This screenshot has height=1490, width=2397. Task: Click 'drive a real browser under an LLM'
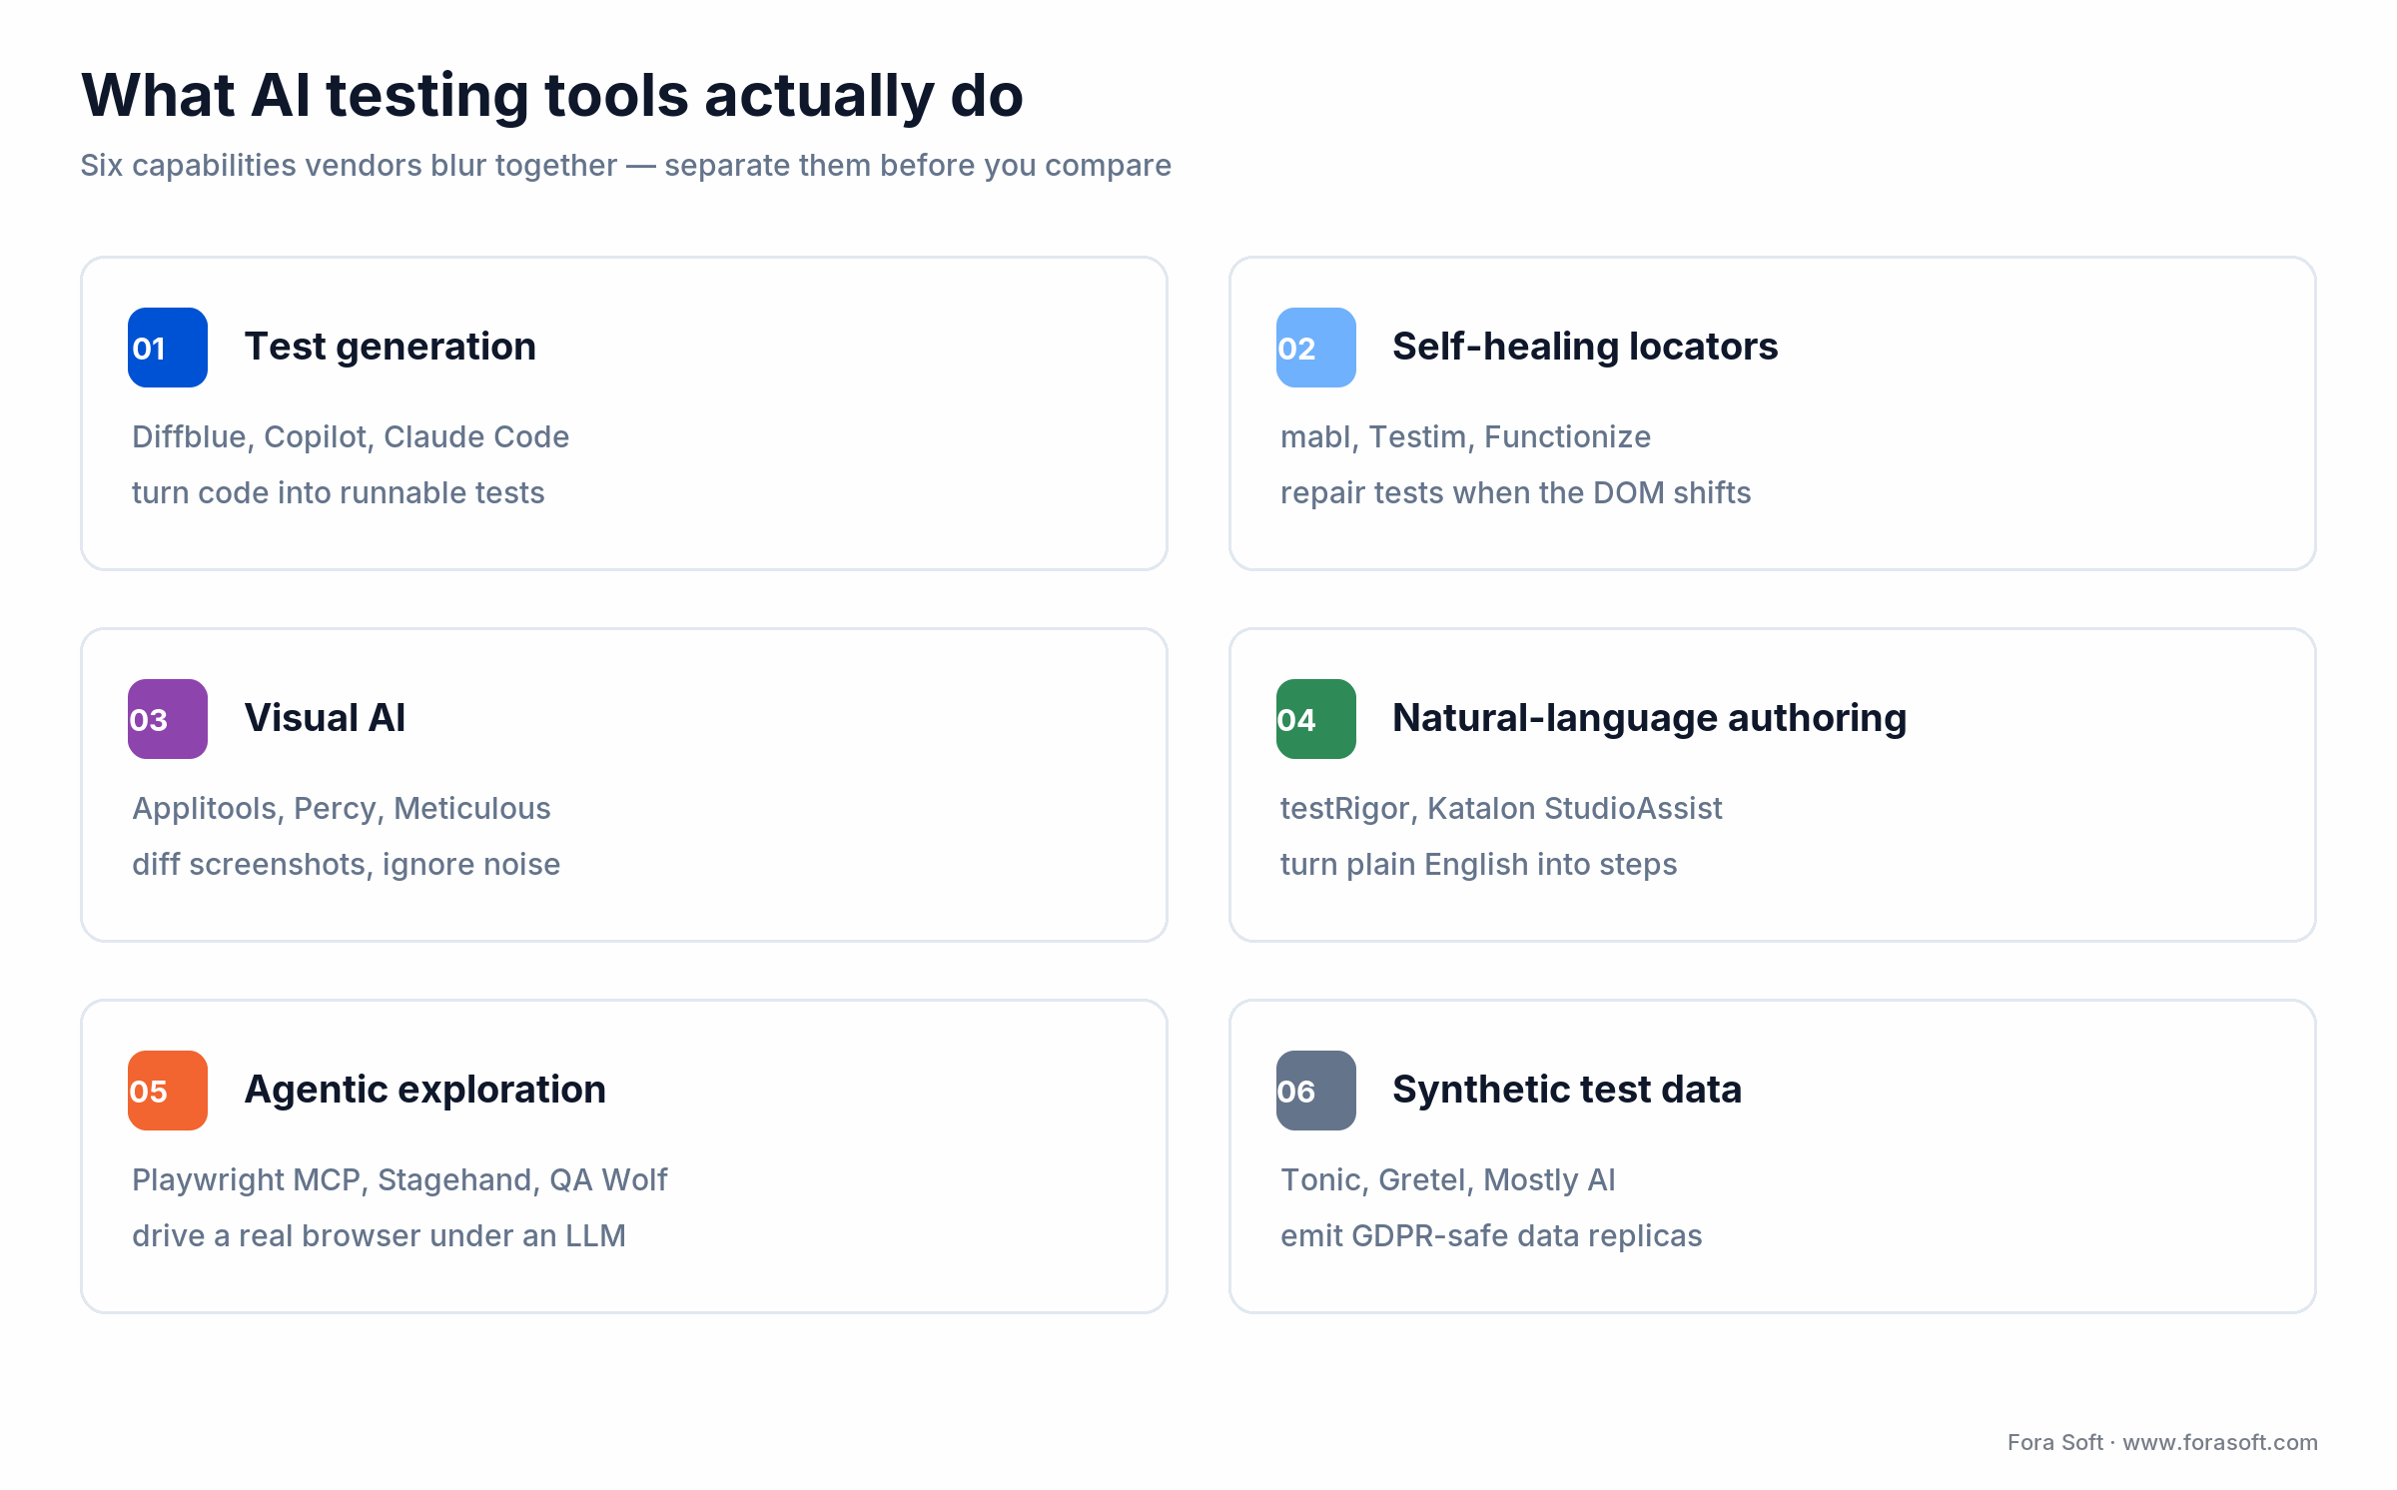tap(380, 1236)
